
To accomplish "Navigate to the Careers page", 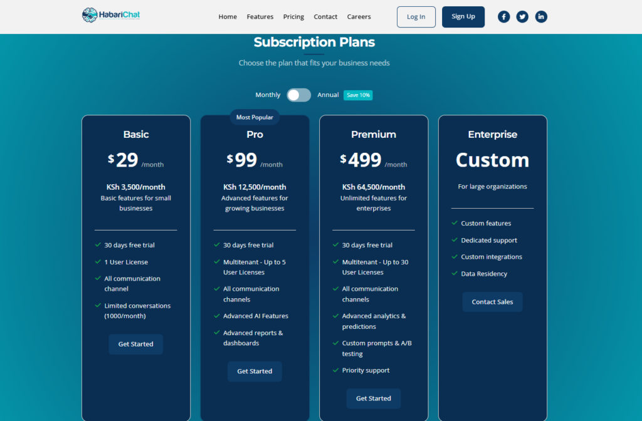I will [359, 17].
